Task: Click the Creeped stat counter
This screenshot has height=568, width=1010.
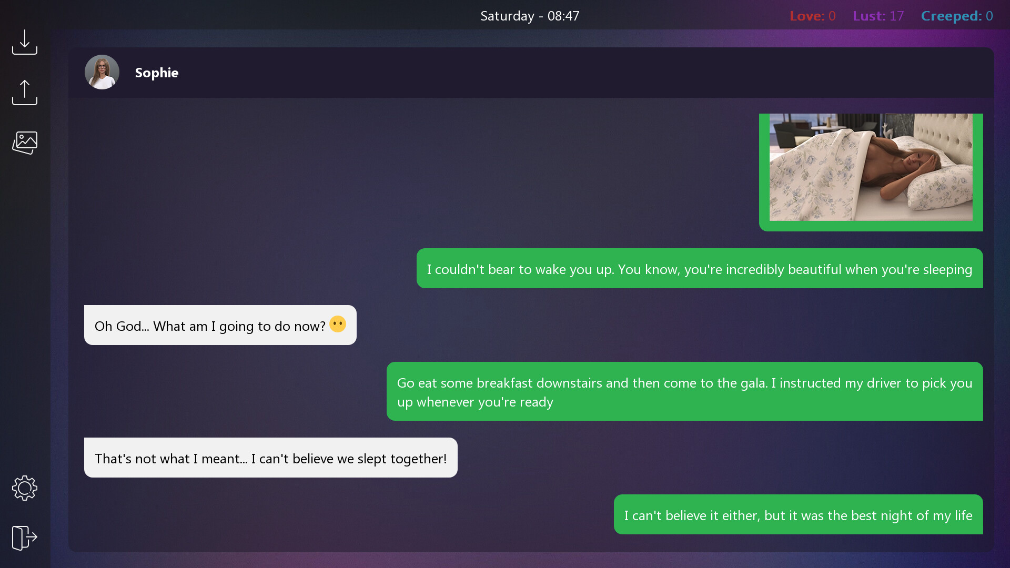Action: click(x=957, y=16)
